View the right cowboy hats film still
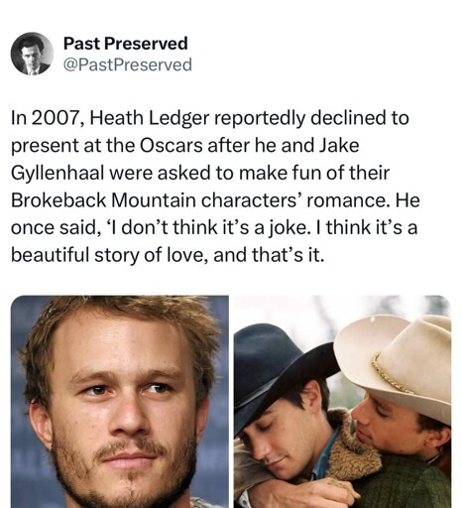Screen dimensions: 462x508 (x=342, y=402)
